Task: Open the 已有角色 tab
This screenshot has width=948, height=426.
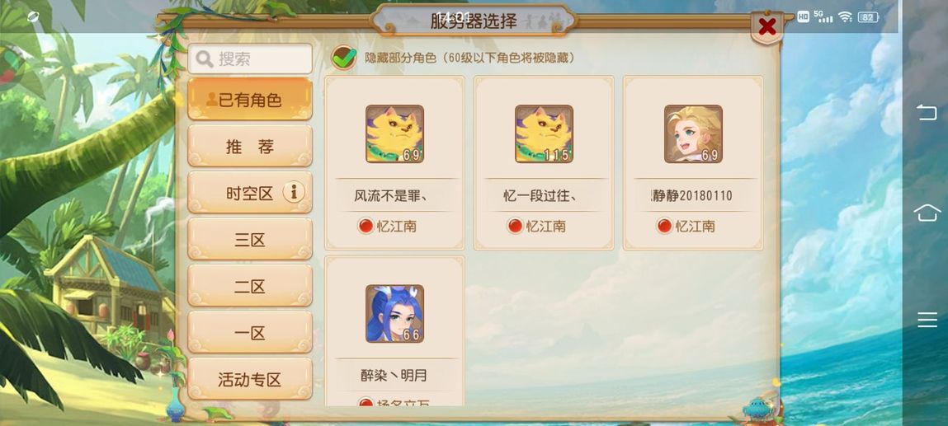Action: [x=250, y=99]
